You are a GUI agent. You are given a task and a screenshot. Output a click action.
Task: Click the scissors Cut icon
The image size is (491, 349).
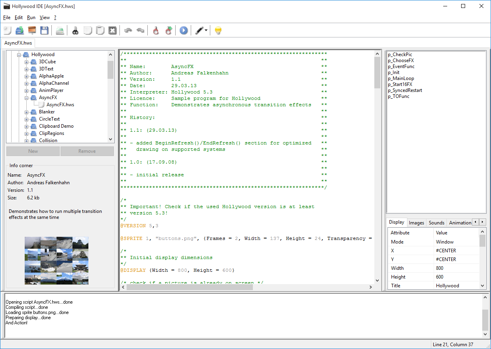[75, 30]
